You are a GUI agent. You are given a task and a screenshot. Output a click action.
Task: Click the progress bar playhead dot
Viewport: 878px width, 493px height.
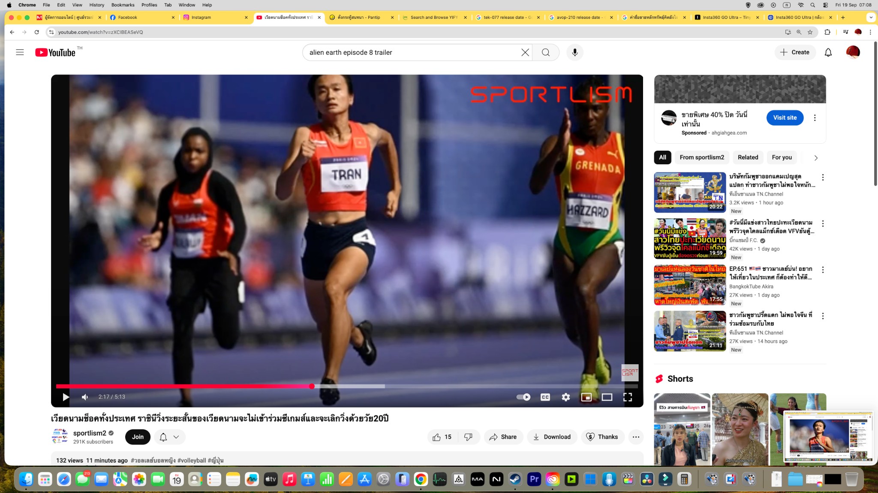312,386
